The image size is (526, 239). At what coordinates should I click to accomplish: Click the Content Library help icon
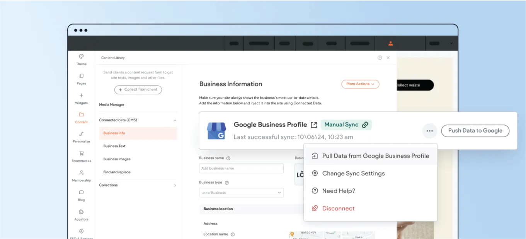pyautogui.click(x=380, y=58)
